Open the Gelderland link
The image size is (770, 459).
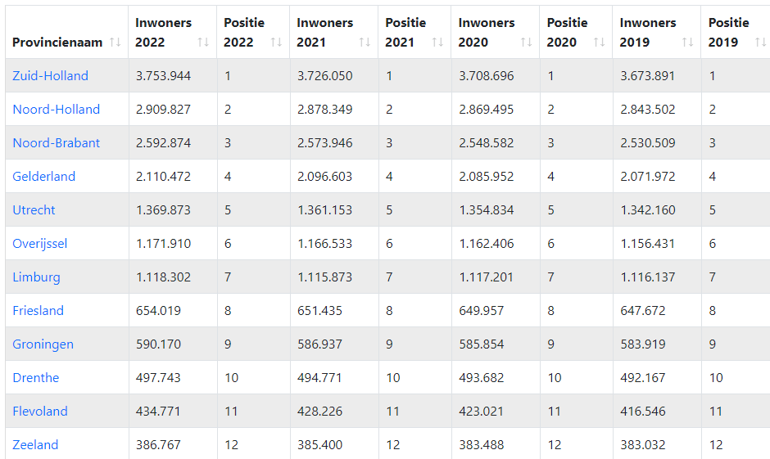(x=43, y=177)
